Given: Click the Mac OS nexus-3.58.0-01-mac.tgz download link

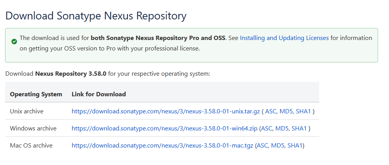Looking at the screenshot, I should click(x=162, y=146).
